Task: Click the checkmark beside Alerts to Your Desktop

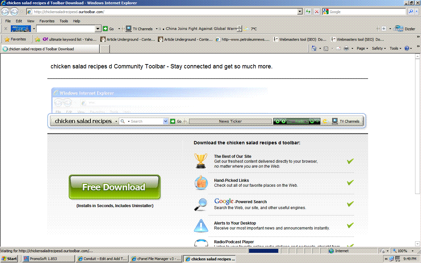Action: tap(350, 225)
